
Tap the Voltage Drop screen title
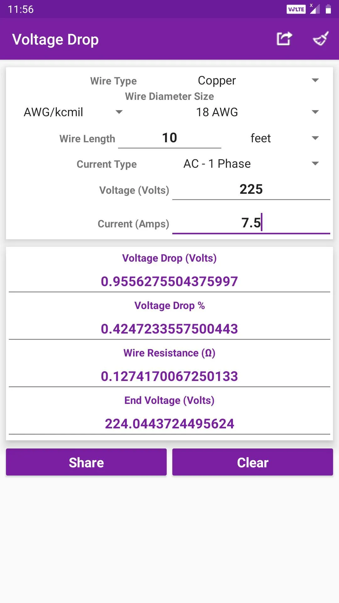(x=55, y=40)
